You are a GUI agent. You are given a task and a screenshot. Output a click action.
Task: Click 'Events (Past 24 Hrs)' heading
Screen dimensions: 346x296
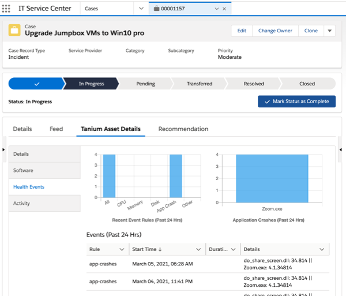click(x=114, y=235)
